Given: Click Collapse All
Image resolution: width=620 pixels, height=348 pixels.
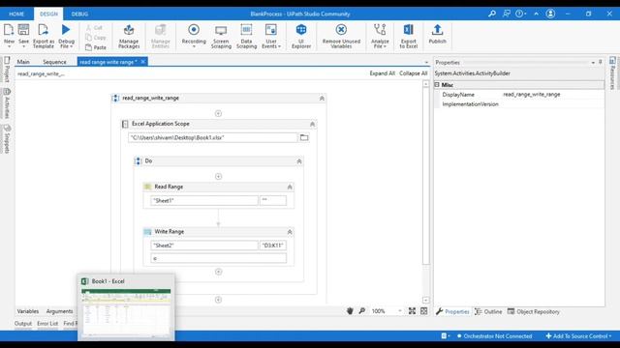Looking at the screenshot, I should (414, 73).
